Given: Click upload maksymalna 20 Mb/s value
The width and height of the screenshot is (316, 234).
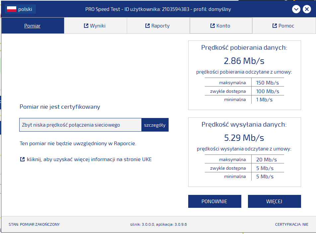Looking at the screenshot, I should point(267,159).
